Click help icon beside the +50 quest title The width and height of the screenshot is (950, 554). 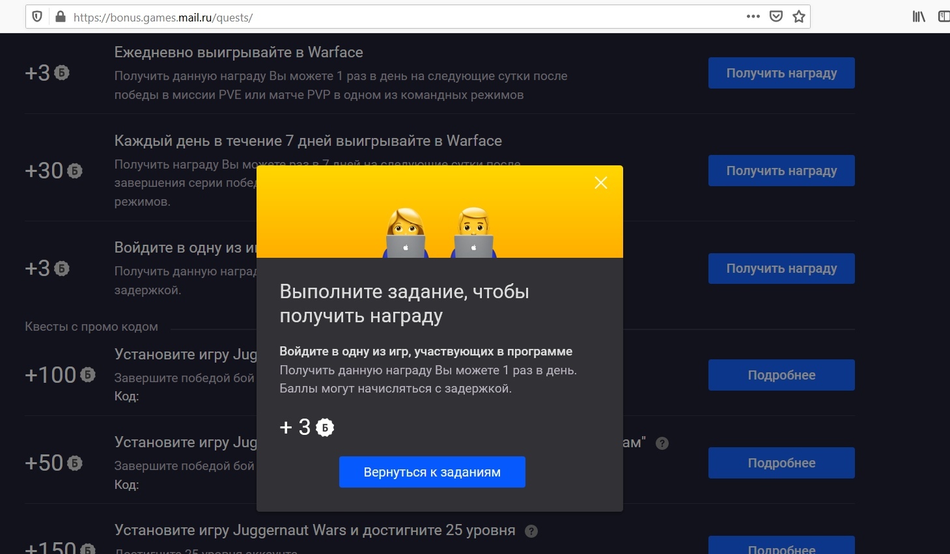coord(662,443)
